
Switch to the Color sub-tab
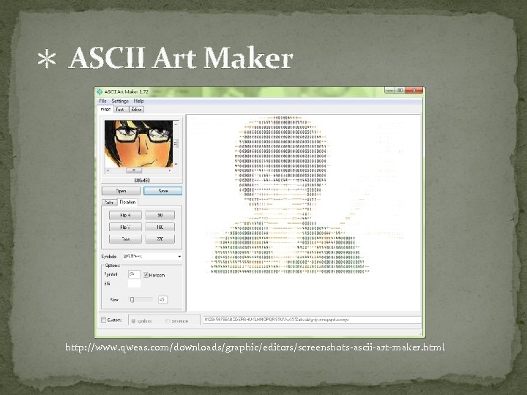(x=109, y=203)
